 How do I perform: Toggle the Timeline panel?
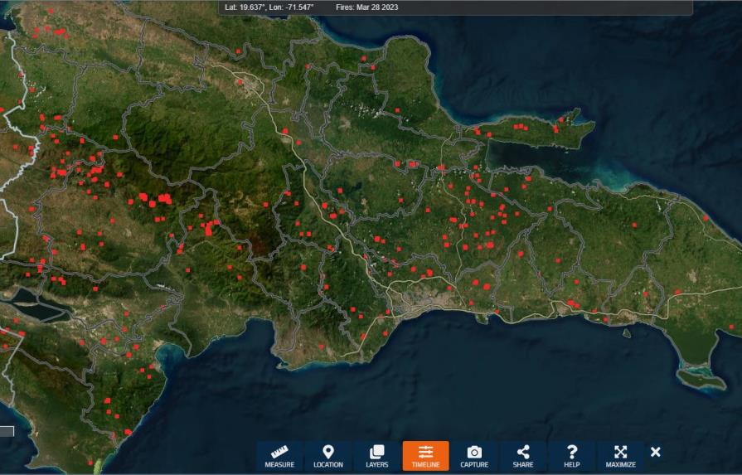425,456
